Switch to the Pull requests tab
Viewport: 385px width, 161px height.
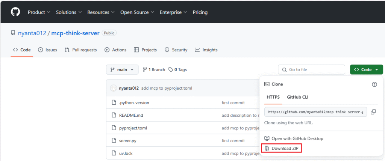(x=81, y=50)
